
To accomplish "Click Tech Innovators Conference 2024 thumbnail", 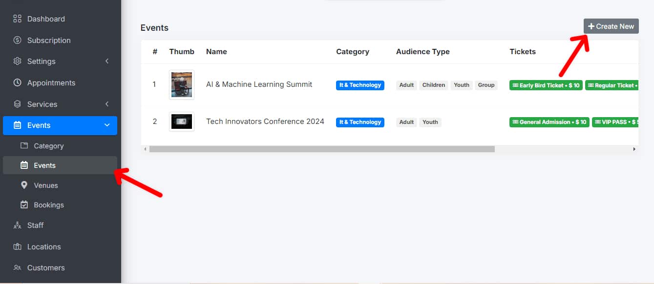I will (x=182, y=122).
